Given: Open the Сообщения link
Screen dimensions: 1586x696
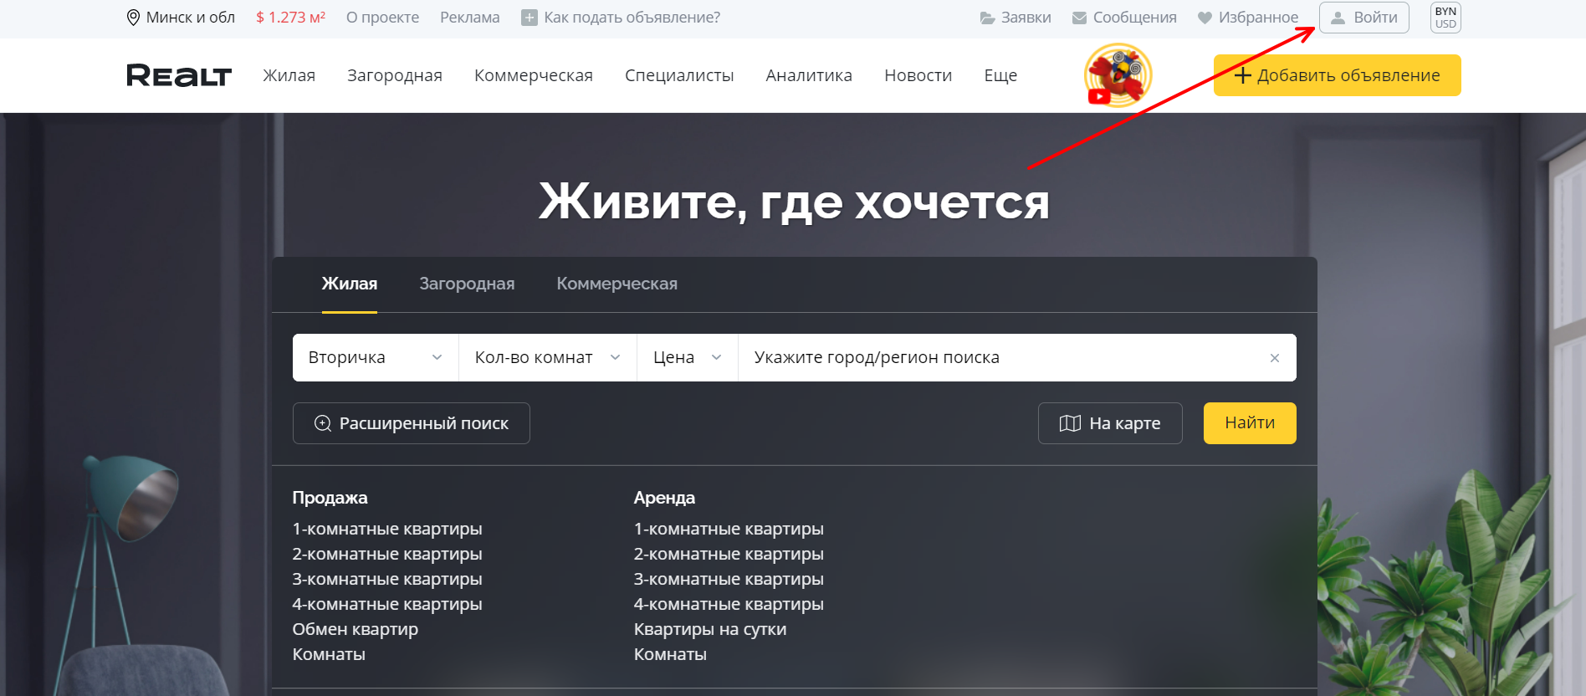Looking at the screenshot, I should click(1124, 18).
